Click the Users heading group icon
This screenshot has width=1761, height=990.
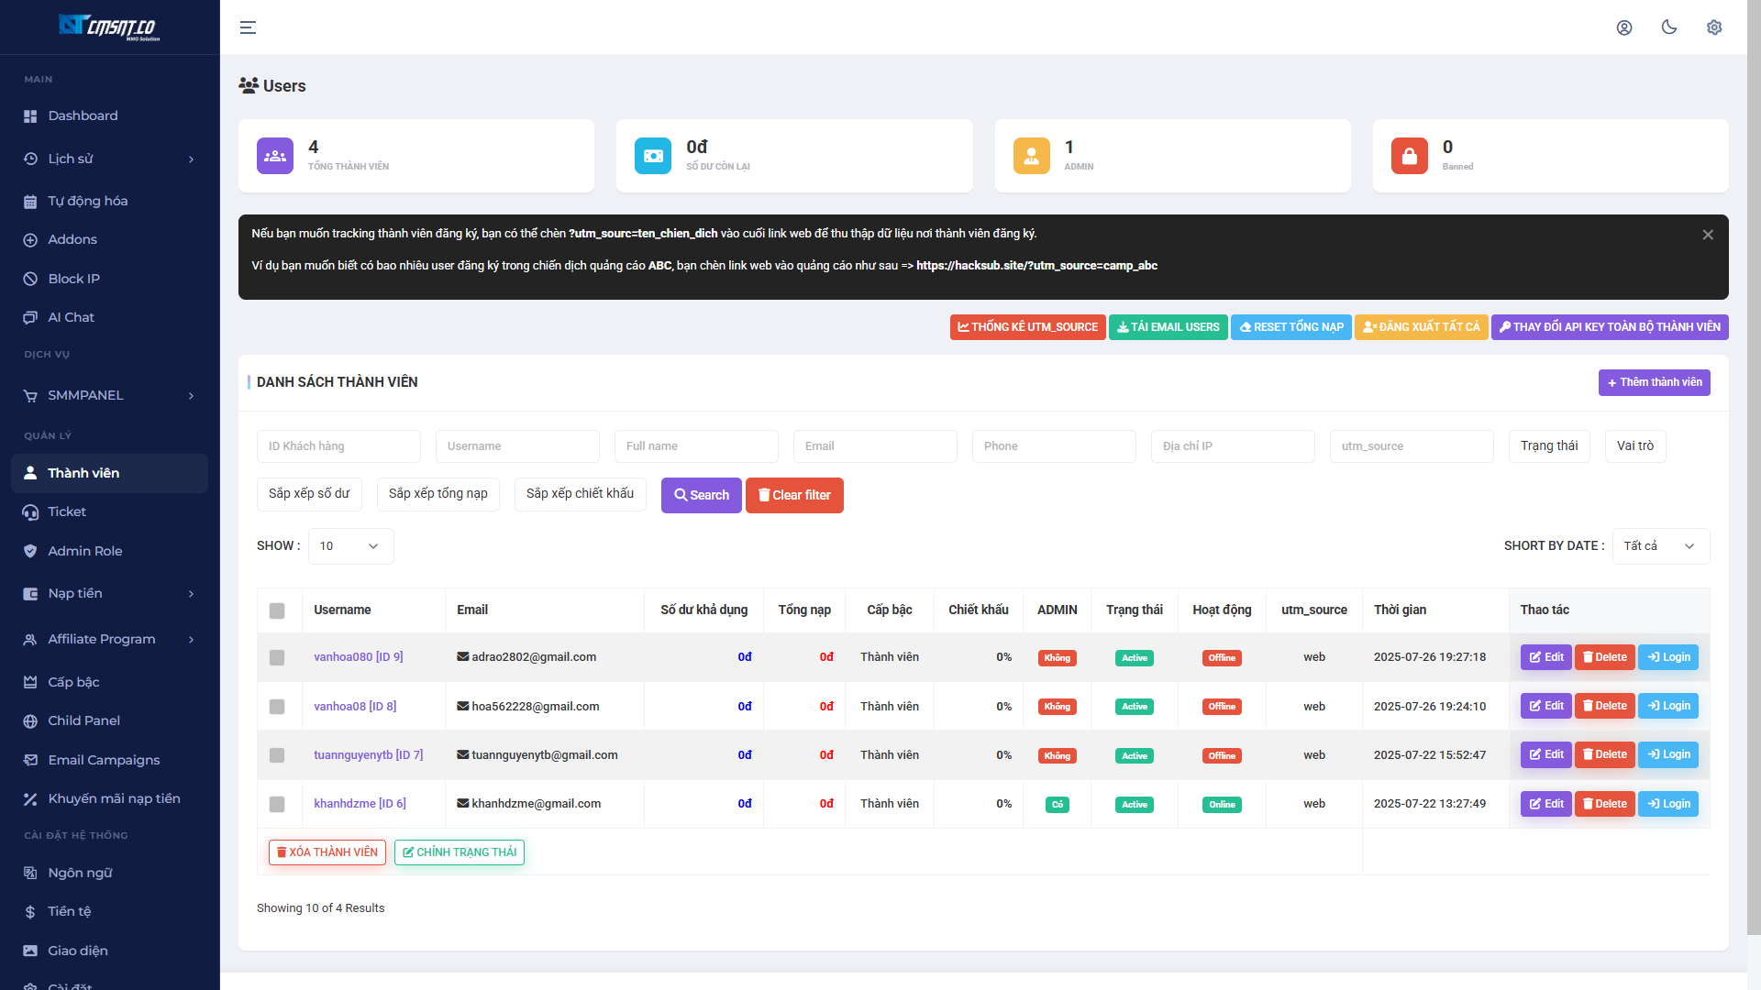coord(248,85)
